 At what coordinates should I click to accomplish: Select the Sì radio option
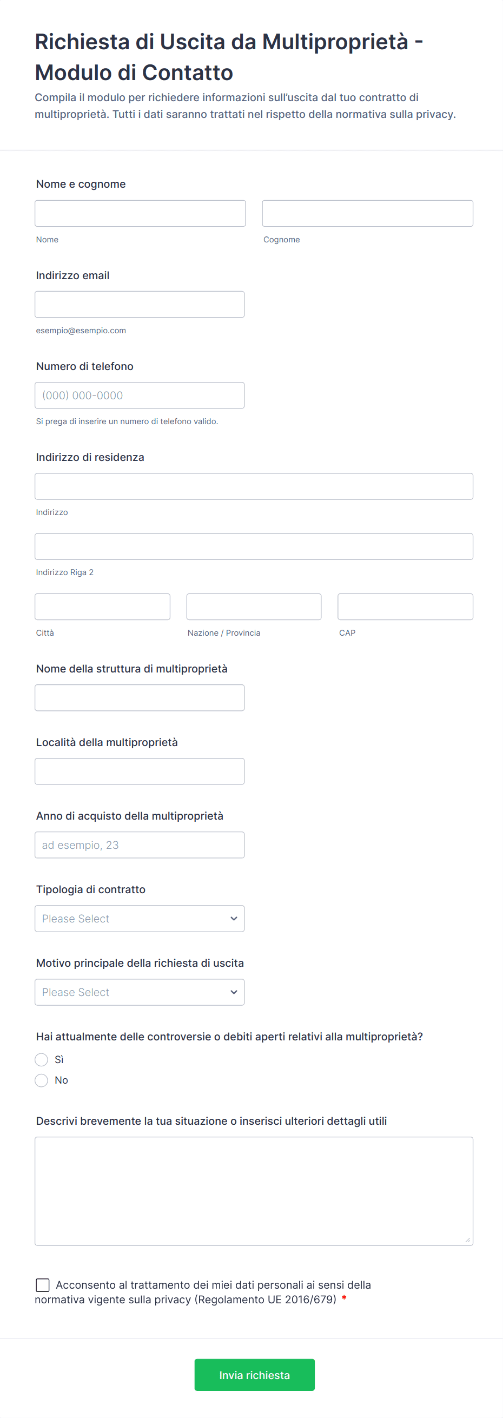41,1059
